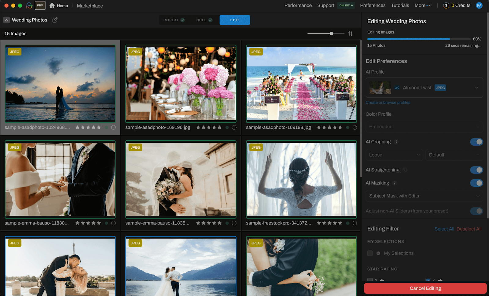Click the thumbnail size slider handle

coord(331,34)
